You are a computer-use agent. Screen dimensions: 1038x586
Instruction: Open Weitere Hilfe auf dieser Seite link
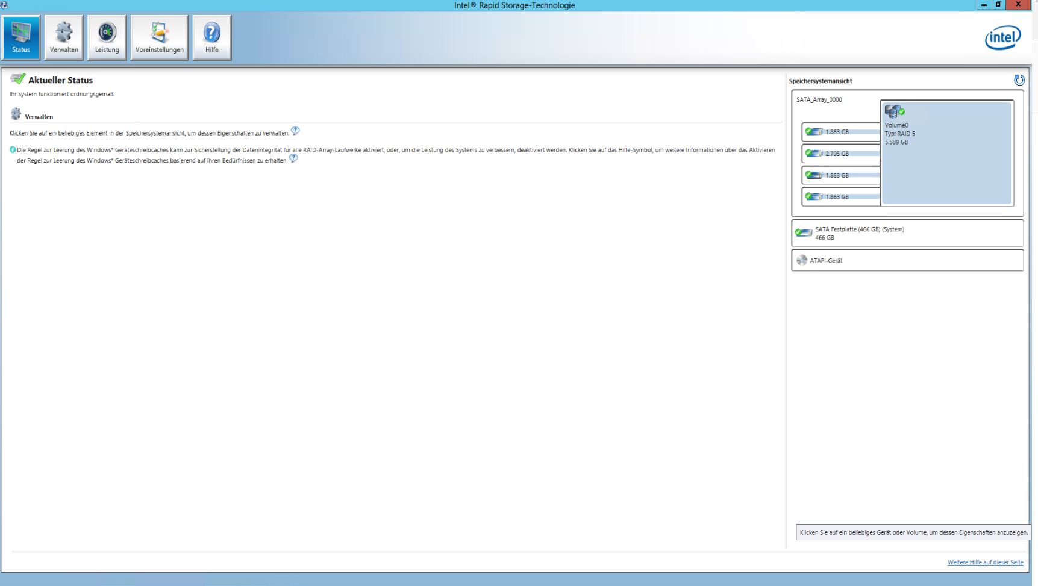pos(985,563)
